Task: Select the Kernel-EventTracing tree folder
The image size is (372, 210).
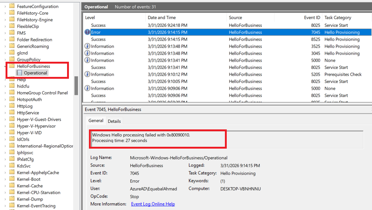Action: [36, 206]
